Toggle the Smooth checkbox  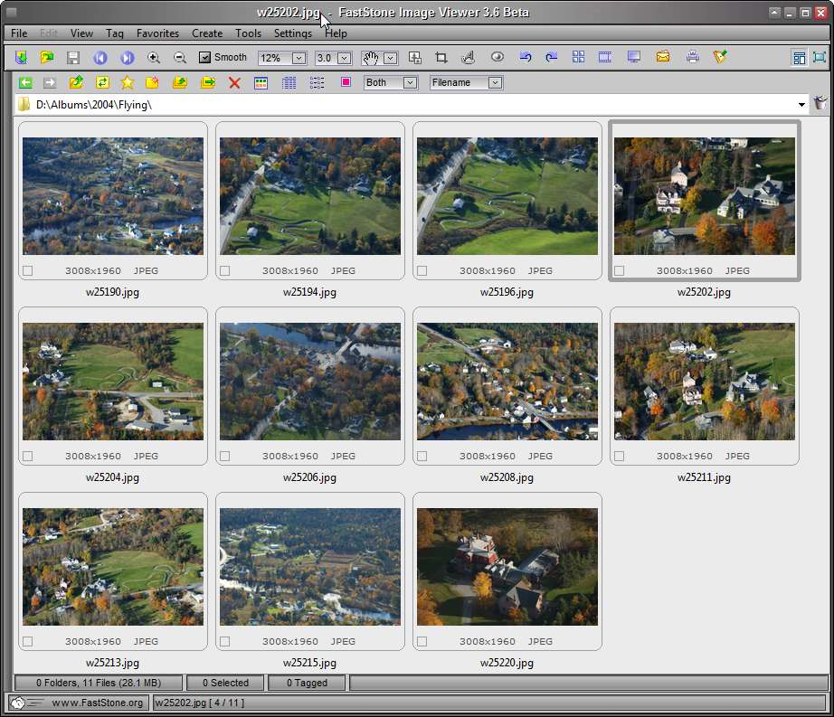tap(204, 57)
